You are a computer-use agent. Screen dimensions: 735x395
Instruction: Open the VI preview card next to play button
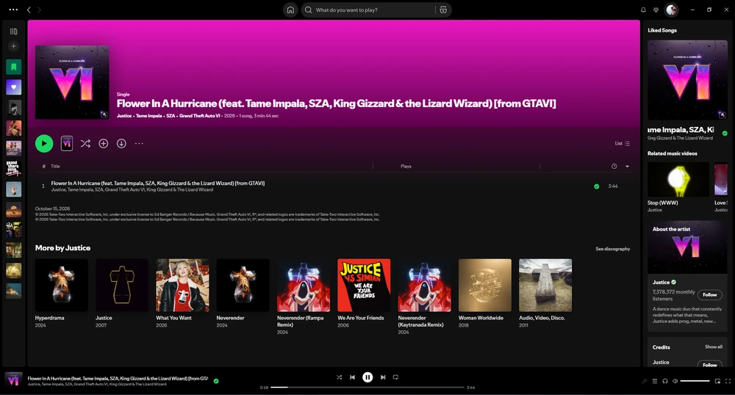67,144
